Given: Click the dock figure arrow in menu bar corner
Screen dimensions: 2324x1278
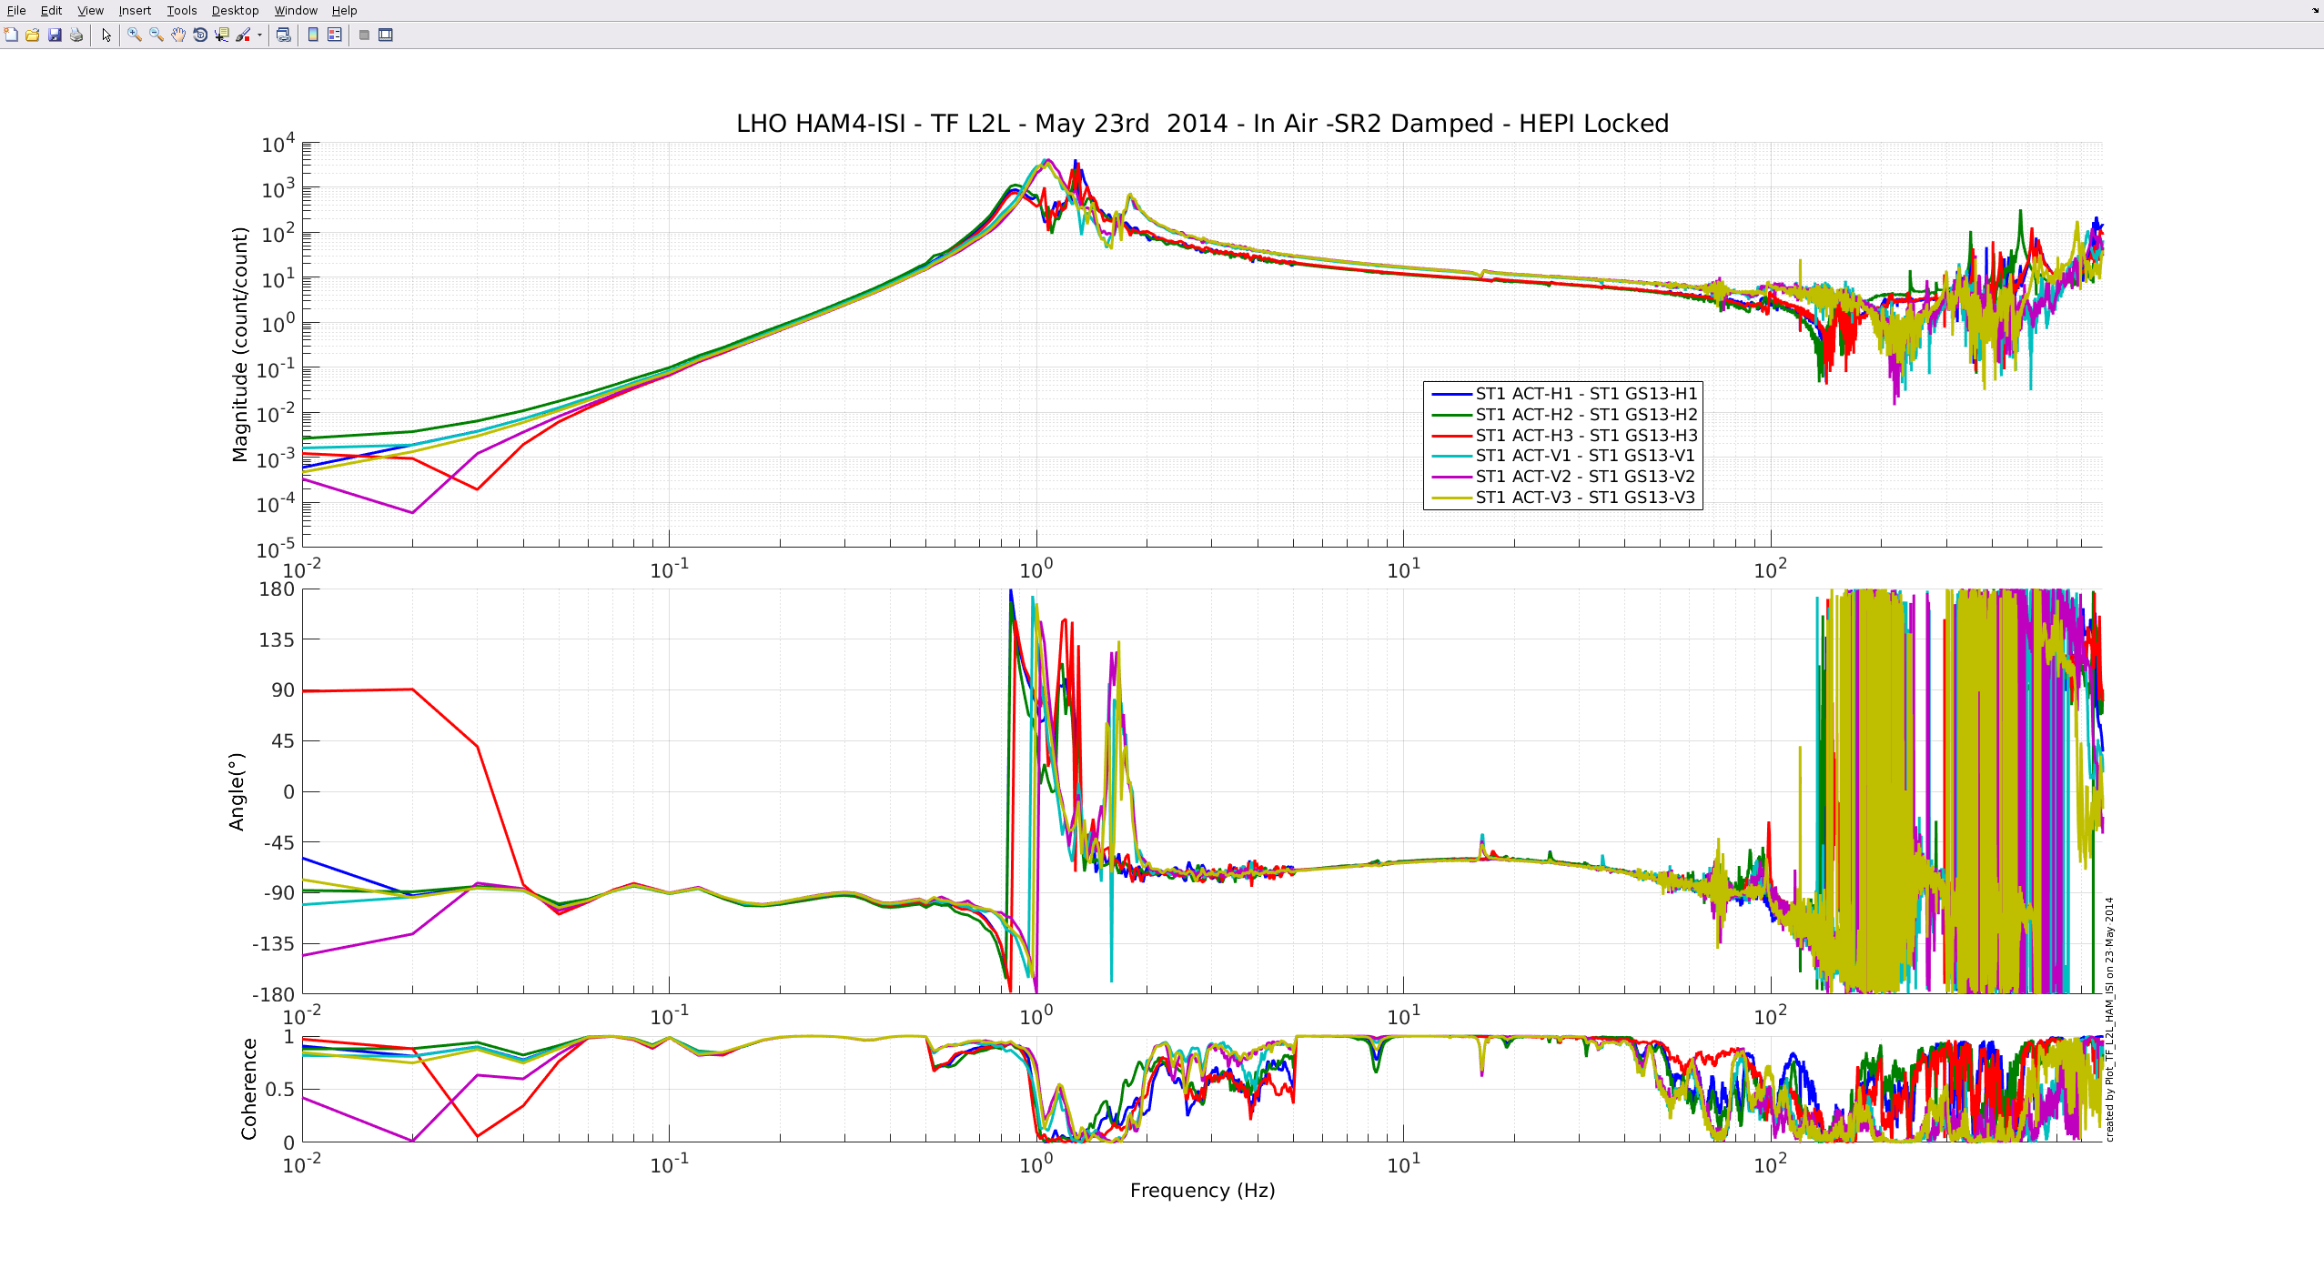Looking at the screenshot, I should pos(2315,10).
